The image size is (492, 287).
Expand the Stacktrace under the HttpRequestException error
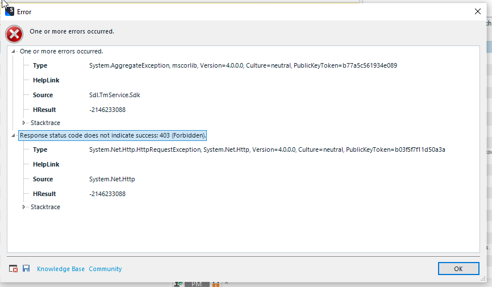(24, 207)
